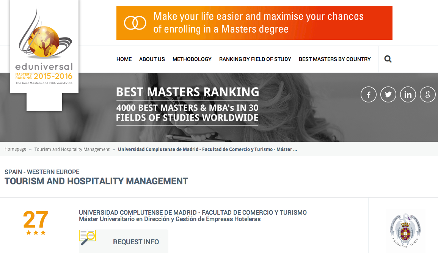The width and height of the screenshot is (438, 253).
Task: Click the SPAIN - WESTERN EUROPE heading
Action: click(42, 172)
